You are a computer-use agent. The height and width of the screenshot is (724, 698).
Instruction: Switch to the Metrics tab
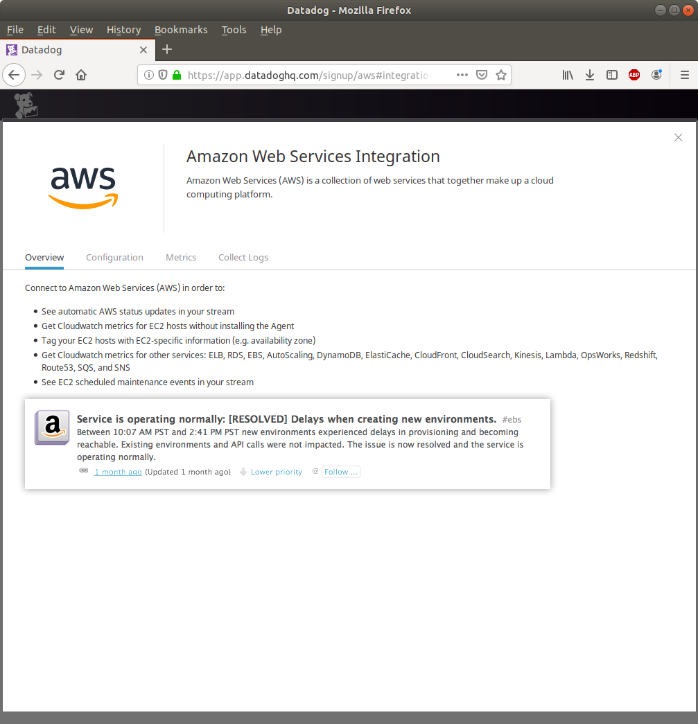point(181,257)
